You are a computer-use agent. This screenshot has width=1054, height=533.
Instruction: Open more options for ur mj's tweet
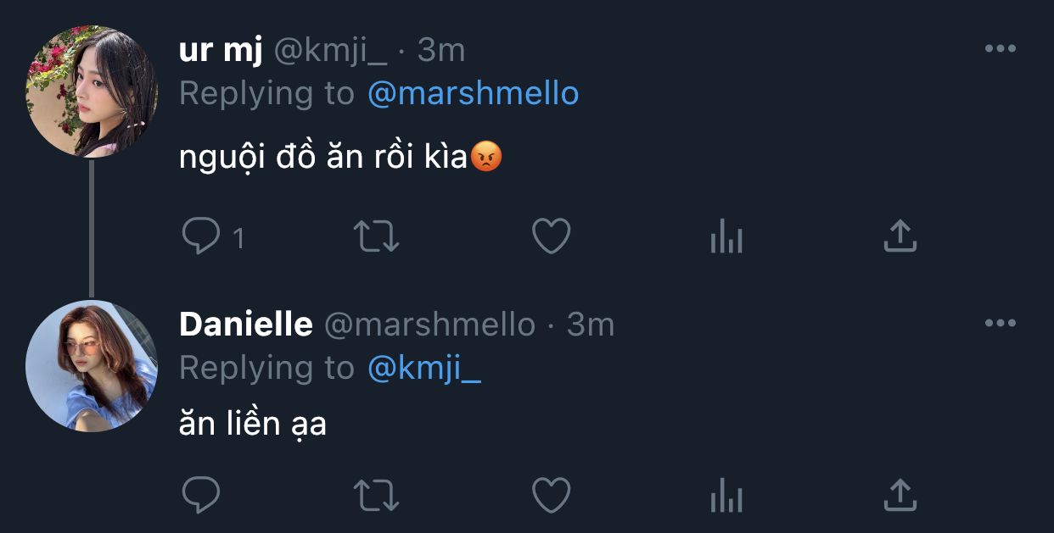(x=1000, y=49)
